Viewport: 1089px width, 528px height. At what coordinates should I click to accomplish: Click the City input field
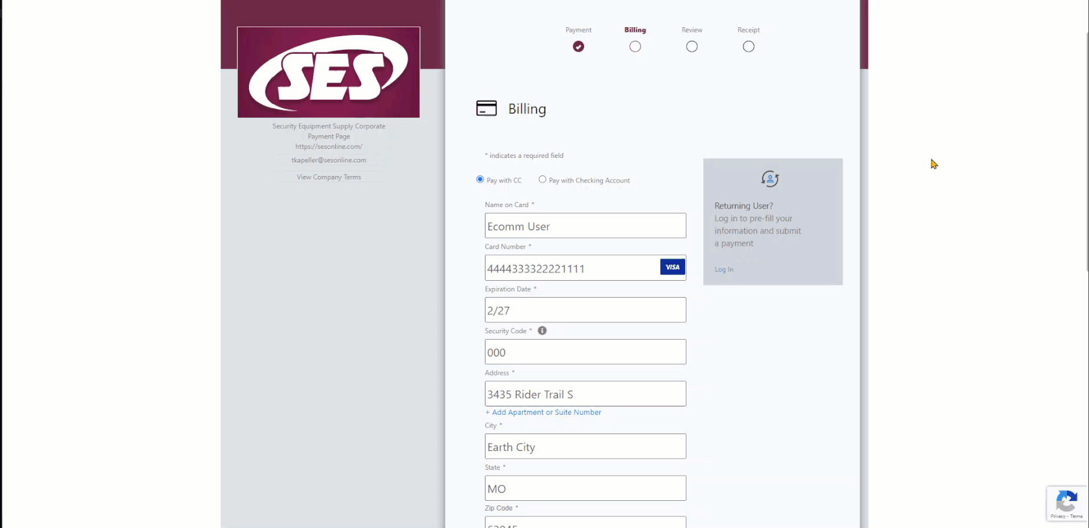tap(585, 446)
